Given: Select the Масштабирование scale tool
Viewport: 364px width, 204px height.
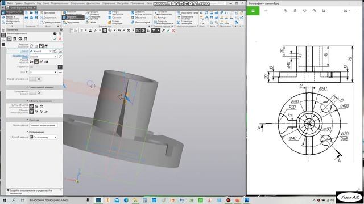Looking at the screenshot, I should 141,23.
